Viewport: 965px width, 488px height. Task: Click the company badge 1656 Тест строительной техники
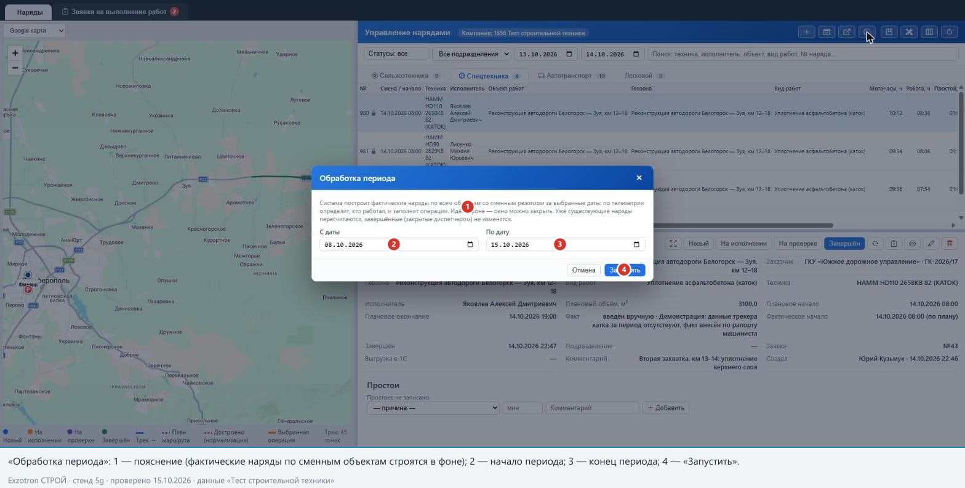[x=524, y=33]
